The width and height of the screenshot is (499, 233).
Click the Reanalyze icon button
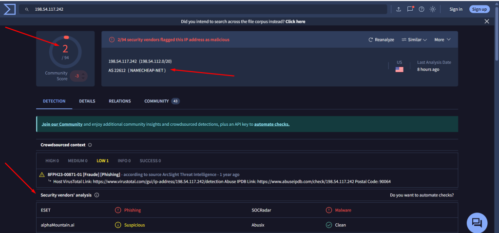[381, 40]
